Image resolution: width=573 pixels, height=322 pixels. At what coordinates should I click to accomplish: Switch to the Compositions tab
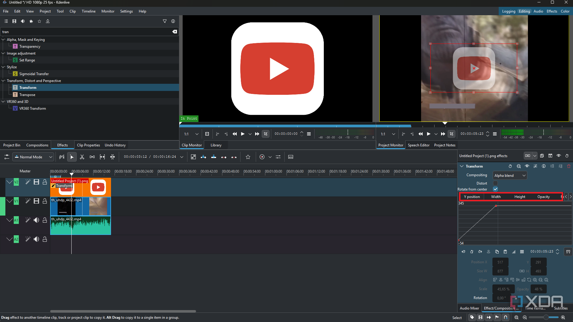pos(37,145)
